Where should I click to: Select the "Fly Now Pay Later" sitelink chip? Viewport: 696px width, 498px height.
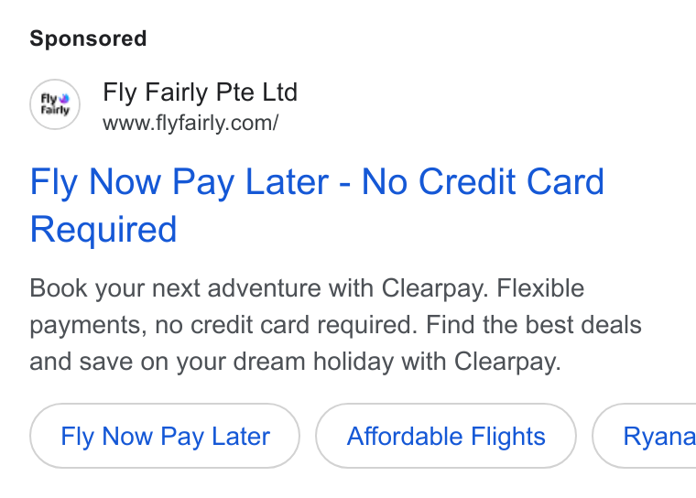165,436
